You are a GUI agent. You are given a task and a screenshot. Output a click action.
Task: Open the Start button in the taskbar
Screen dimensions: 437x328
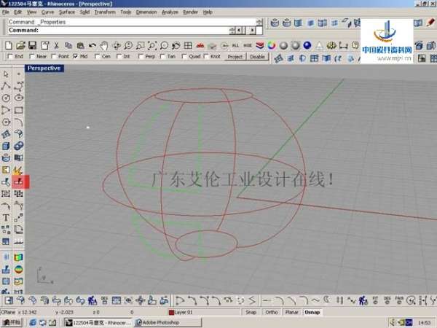(12, 323)
